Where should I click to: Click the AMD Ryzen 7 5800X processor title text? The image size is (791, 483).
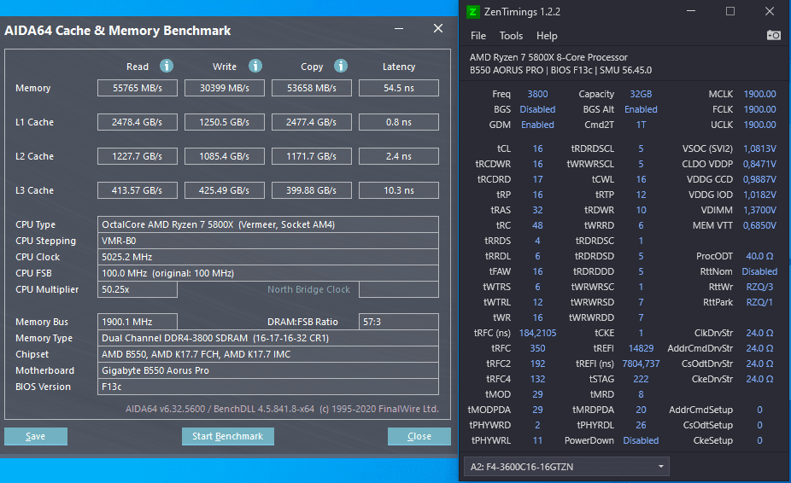(549, 57)
